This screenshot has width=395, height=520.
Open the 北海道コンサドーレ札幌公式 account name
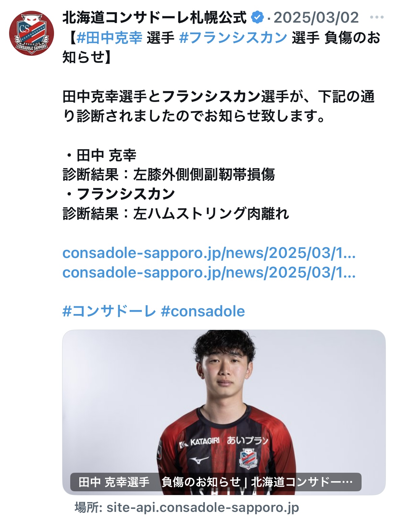coord(155,18)
